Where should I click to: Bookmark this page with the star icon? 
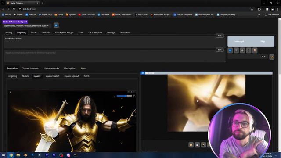click(x=252, y=9)
